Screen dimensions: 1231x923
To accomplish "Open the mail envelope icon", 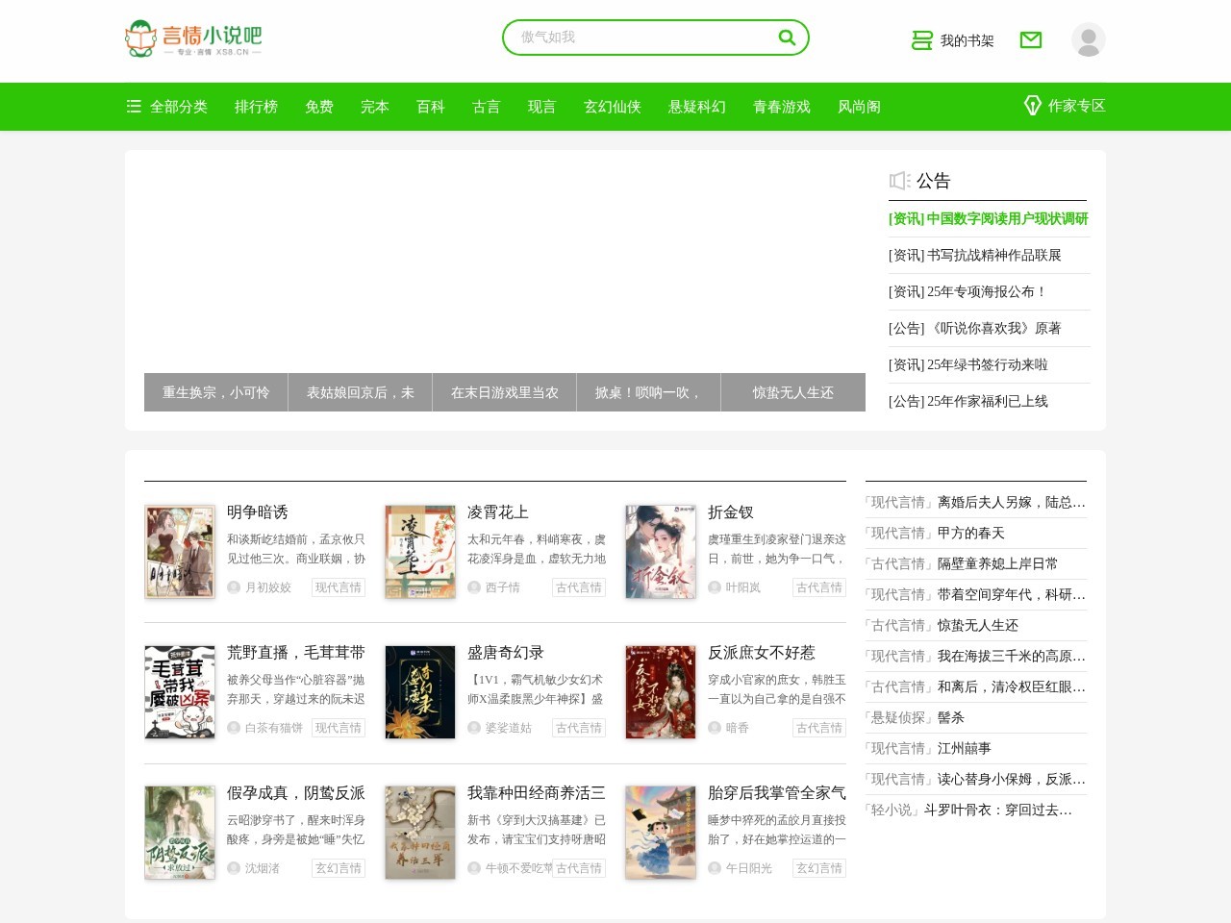I will pos(1031,39).
